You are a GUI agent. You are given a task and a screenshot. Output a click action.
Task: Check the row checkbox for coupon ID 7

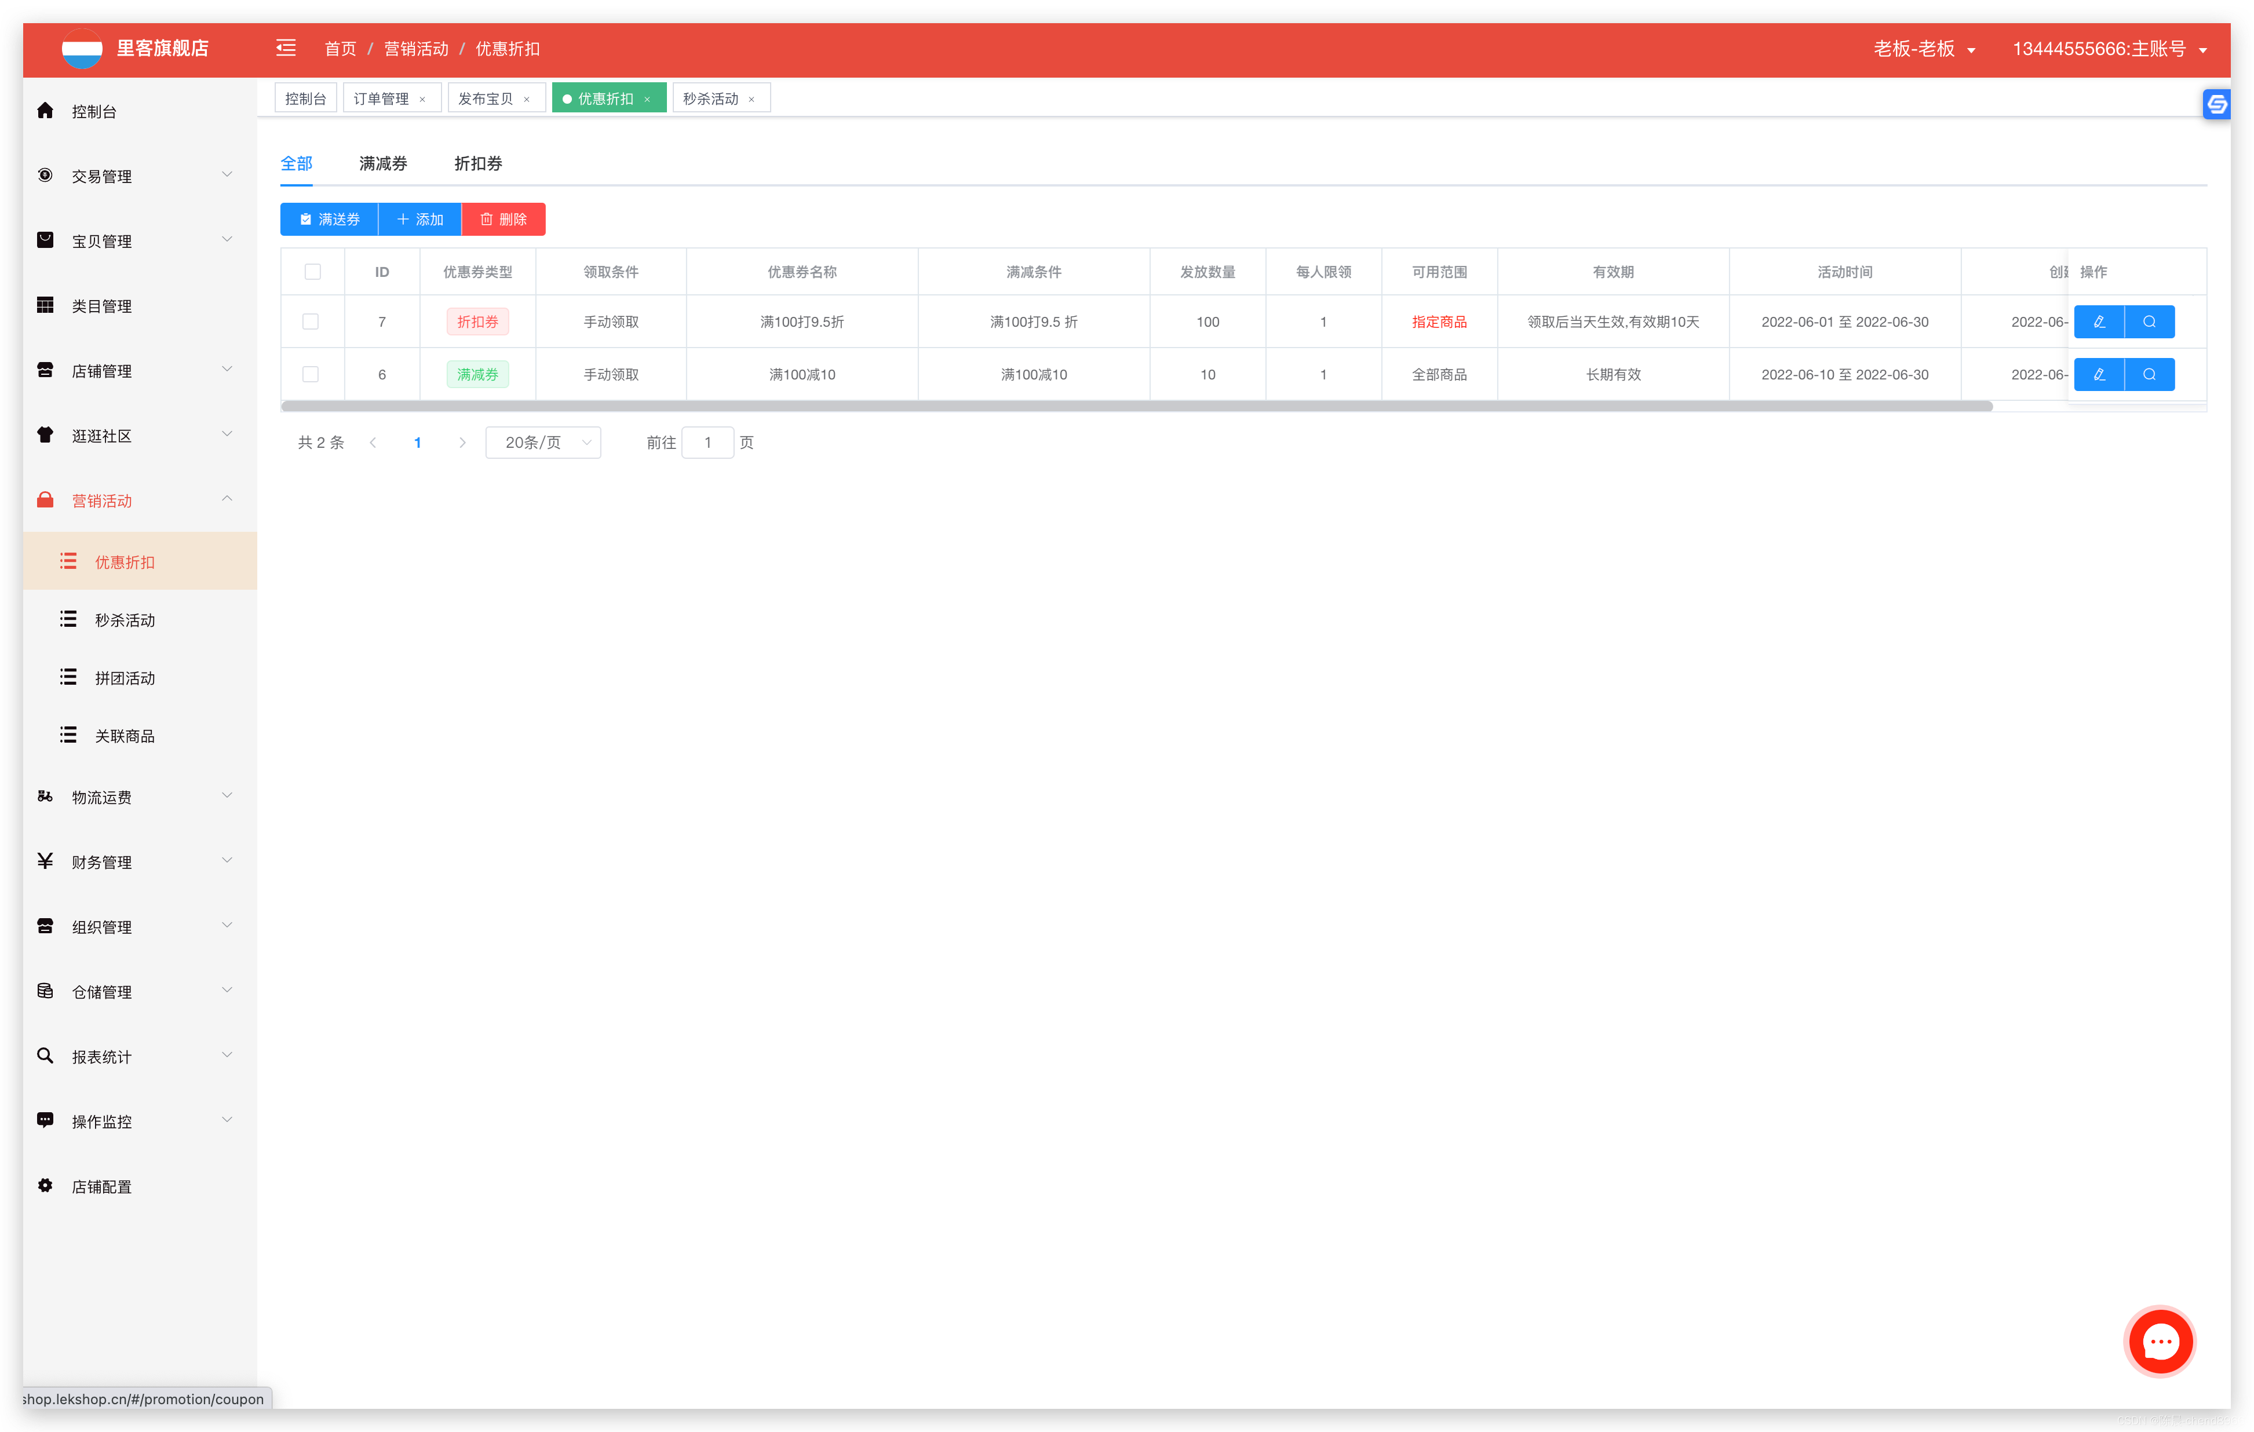click(x=312, y=321)
